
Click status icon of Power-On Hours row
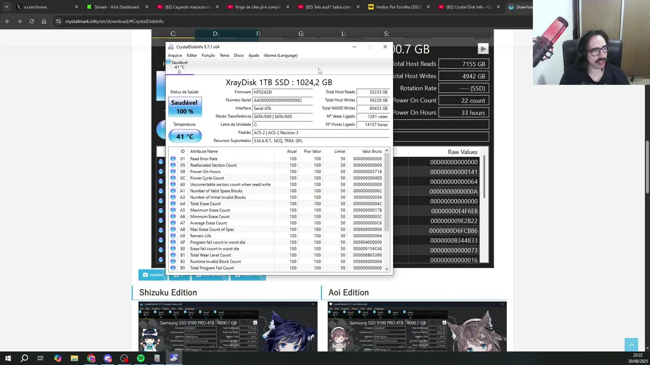[x=173, y=172]
